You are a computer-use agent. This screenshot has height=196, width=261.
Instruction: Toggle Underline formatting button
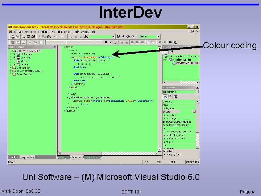(115, 42)
